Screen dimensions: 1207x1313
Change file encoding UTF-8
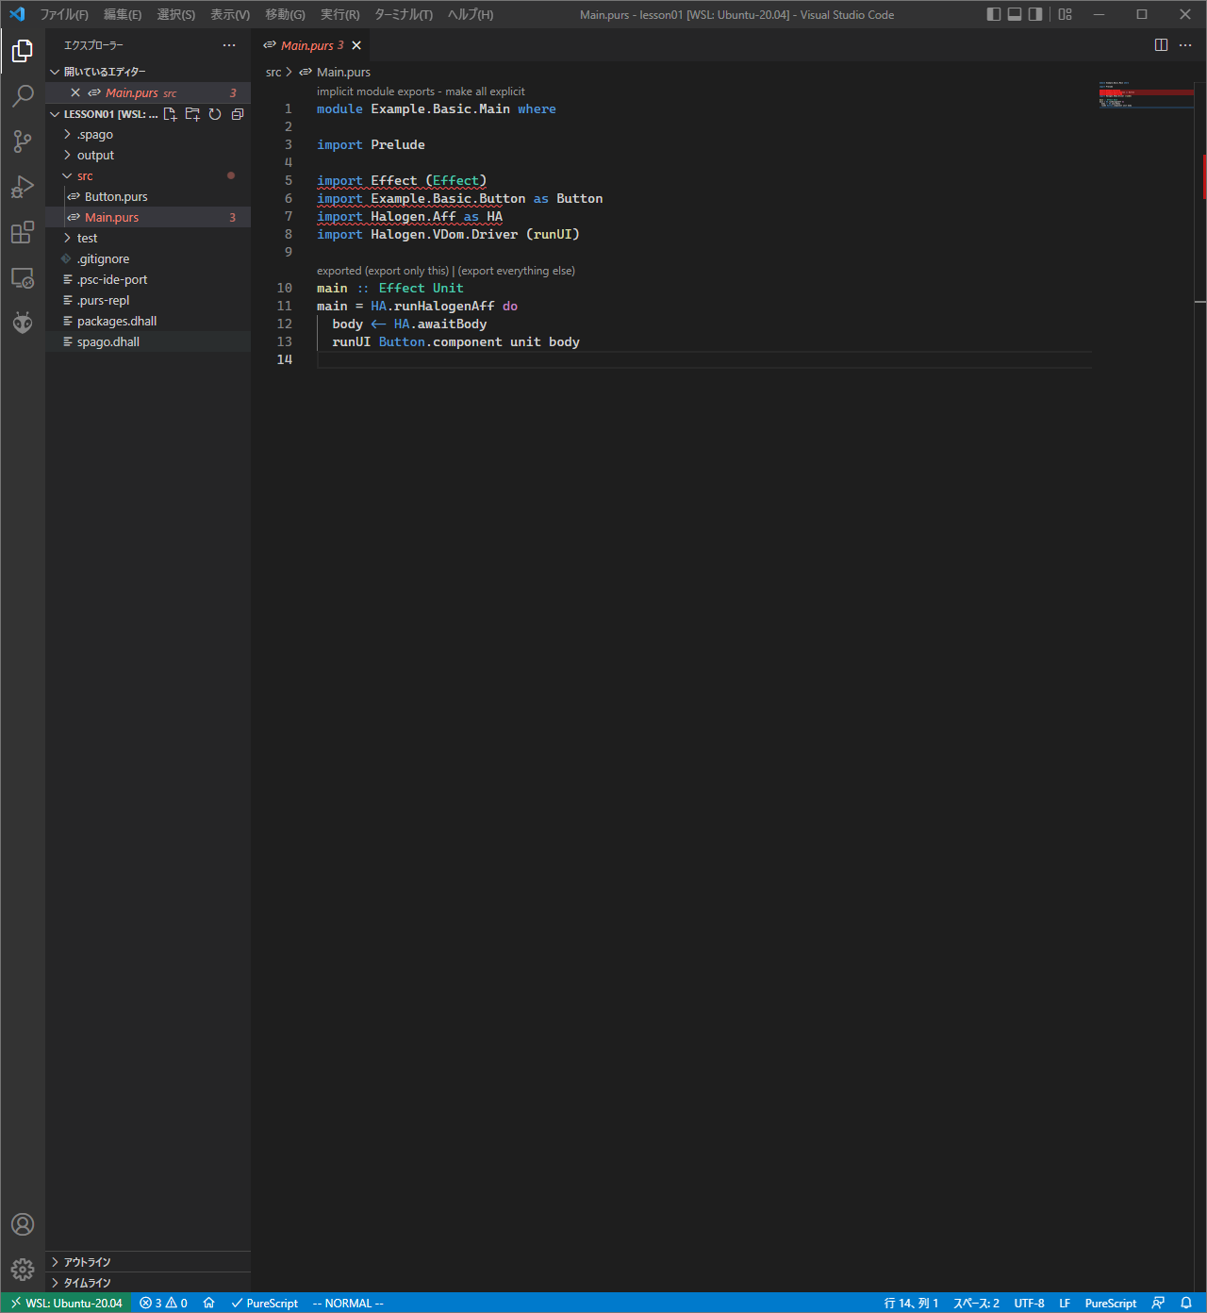(1029, 1303)
